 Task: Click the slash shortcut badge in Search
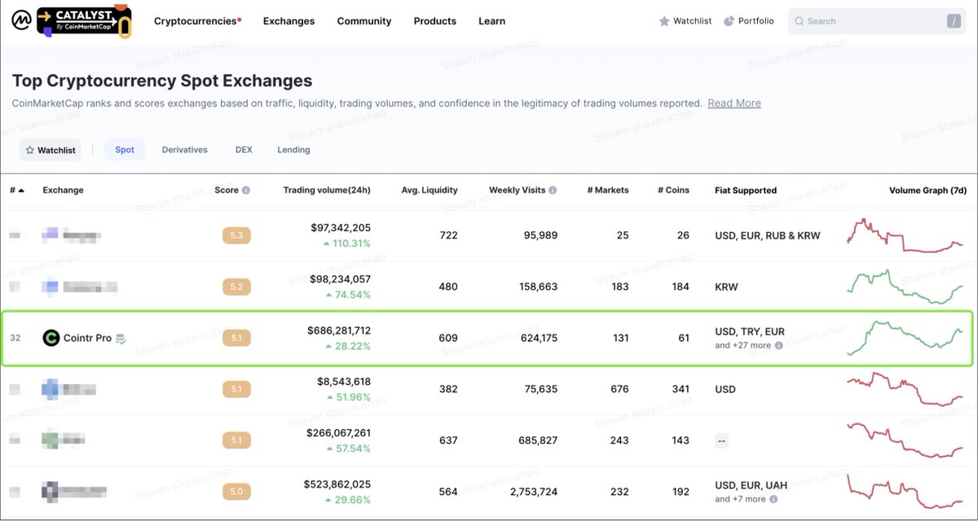[x=953, y=21]
